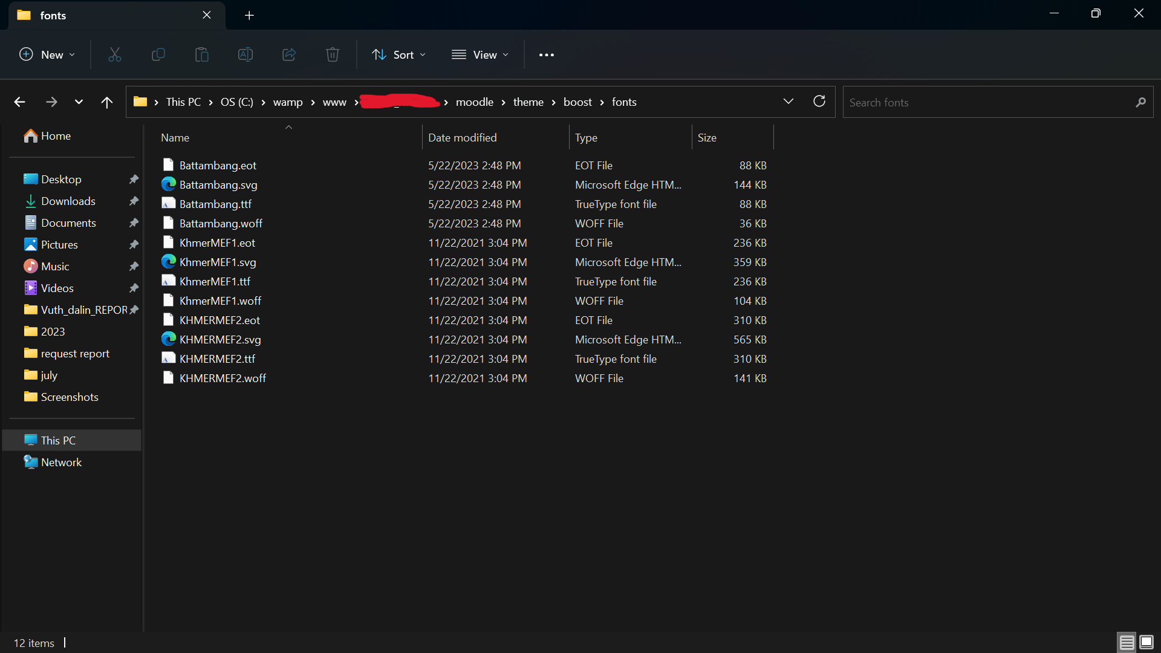Click the OS (C:) breadcrumb
The width and height of the screenshot is (1161, 653).
click(x=236, y=102)
